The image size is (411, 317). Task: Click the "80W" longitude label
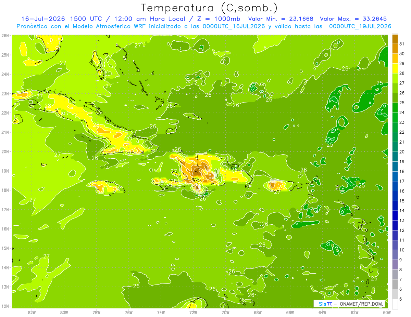64,312
